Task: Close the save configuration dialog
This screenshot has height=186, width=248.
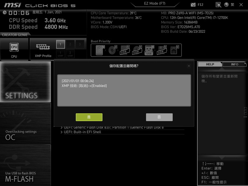Action: click(x=189, y=66)
